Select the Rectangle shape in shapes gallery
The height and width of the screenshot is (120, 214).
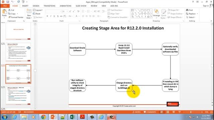(x=142, y=10)
